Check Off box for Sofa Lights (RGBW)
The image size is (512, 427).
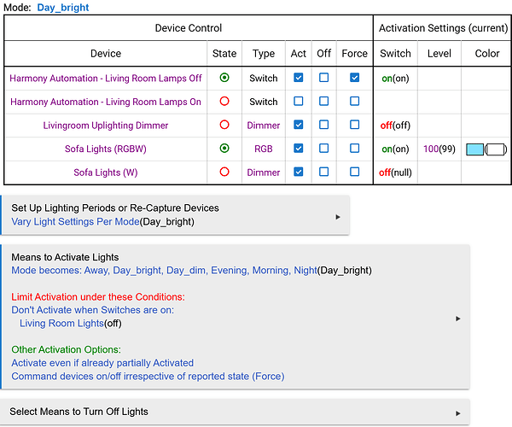coord(324,149)
